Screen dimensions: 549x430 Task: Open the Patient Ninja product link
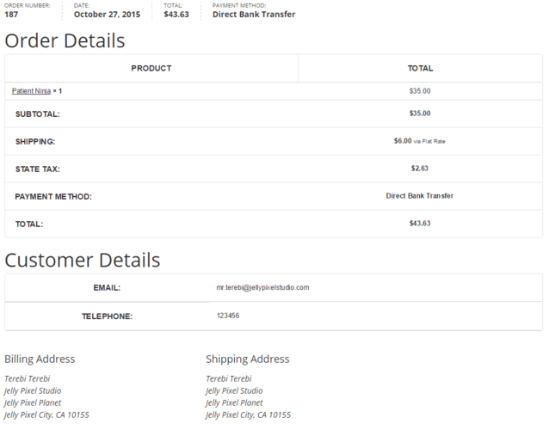click(x=31, y=91)
